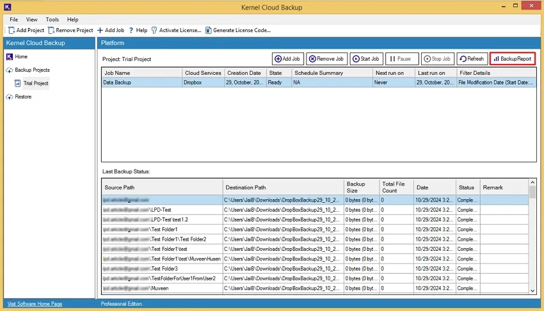Click the toolbar Add Job plus item
The image size is (544, 311).
point(110,30)
